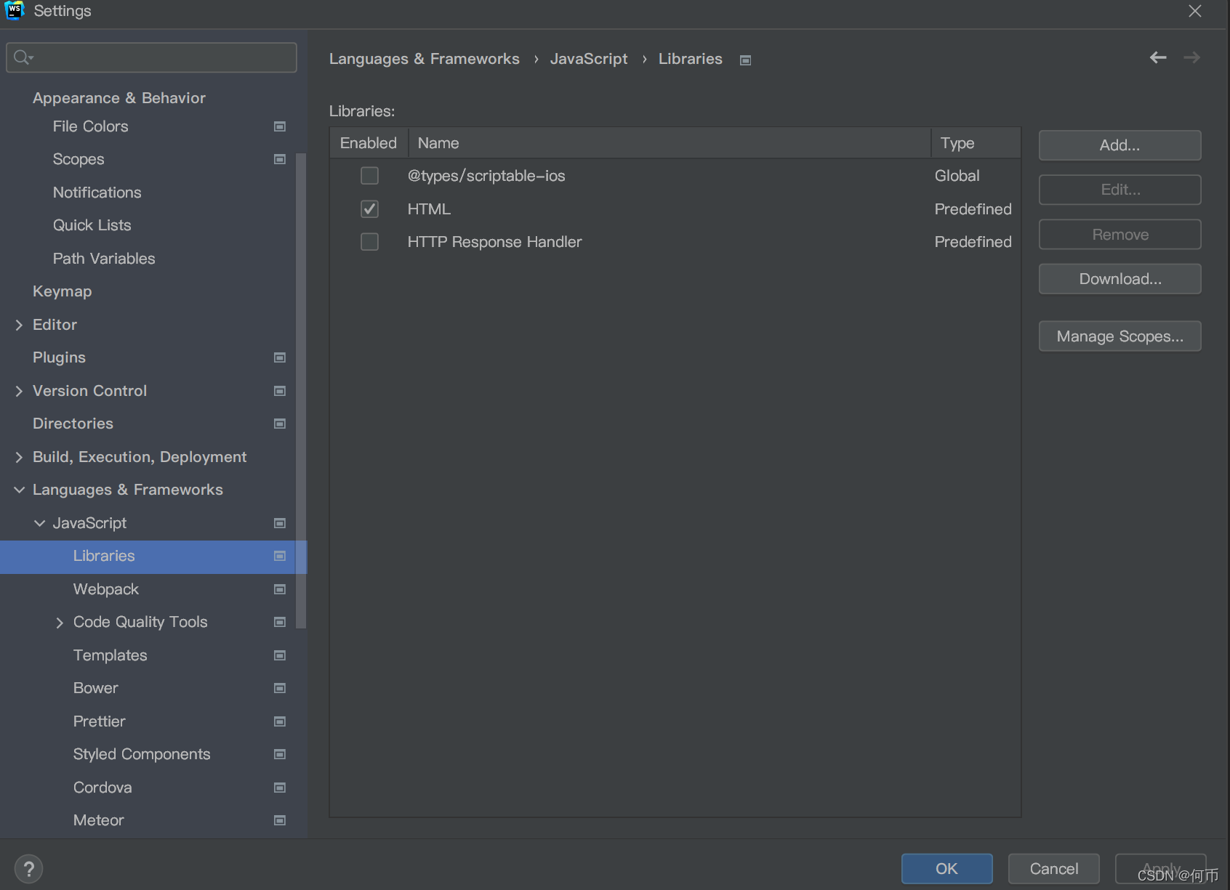1230x890 pixels.
Task: Expand the Editor settings group
Action: pos(19,325)
